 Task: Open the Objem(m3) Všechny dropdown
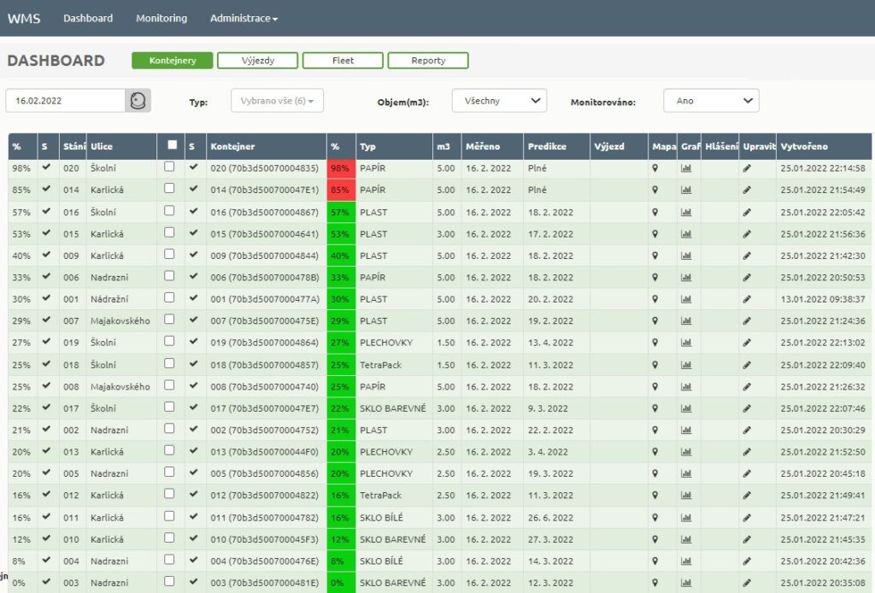pos(499,101)
